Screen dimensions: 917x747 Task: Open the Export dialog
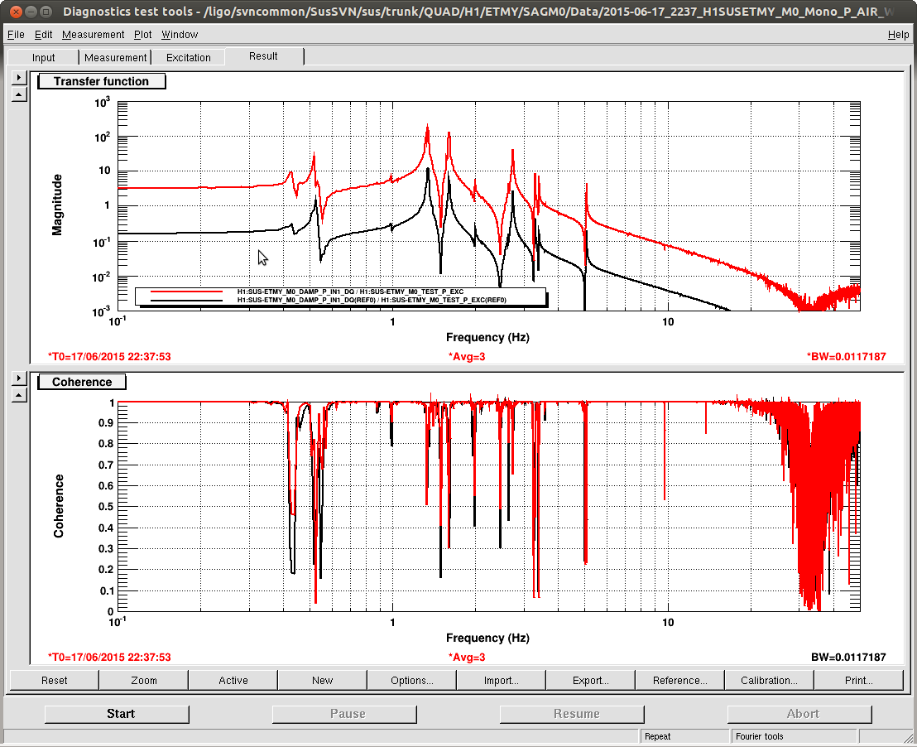coord(591,680)
